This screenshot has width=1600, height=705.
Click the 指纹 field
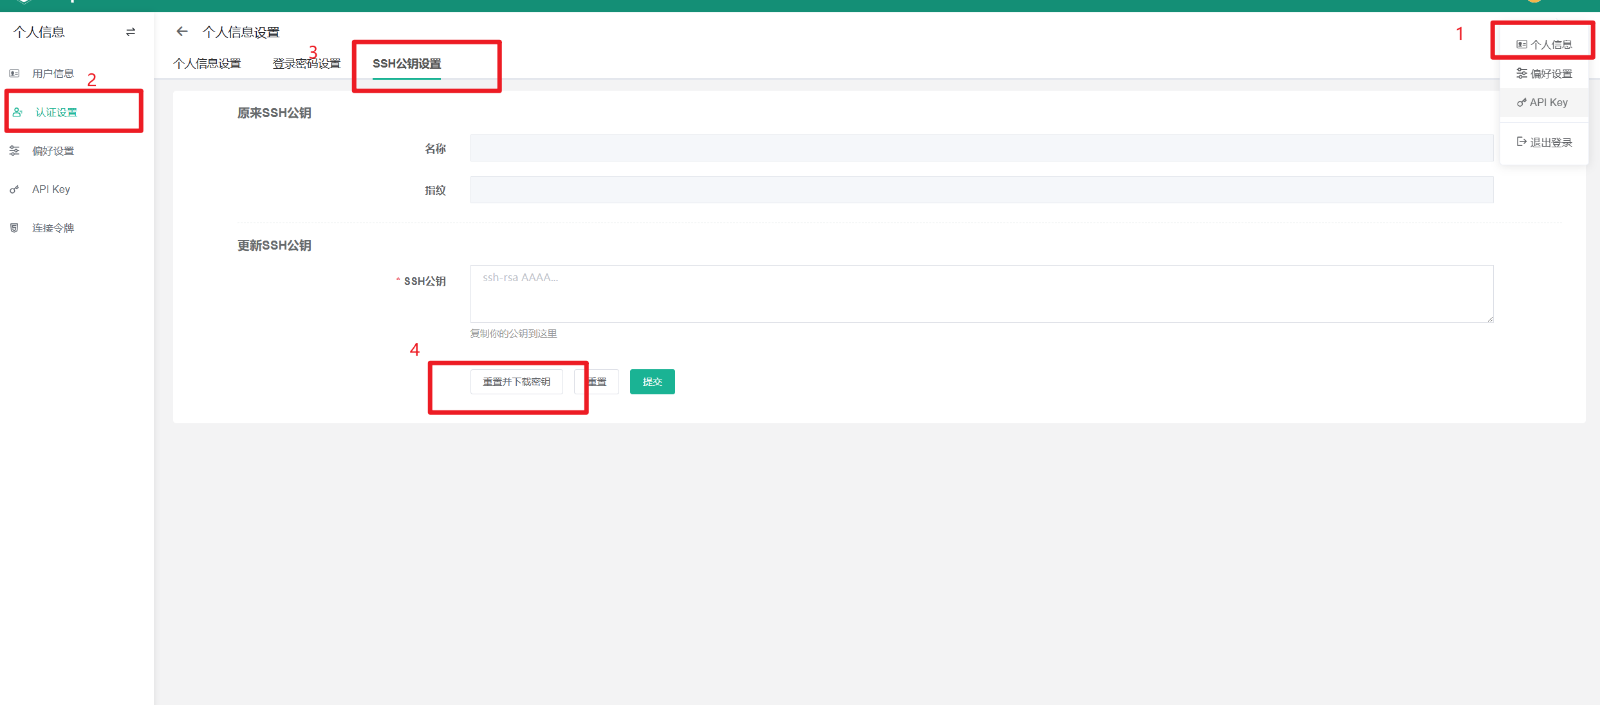pos(981,190)
